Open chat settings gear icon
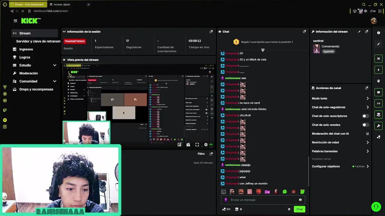 coord(289,209)
